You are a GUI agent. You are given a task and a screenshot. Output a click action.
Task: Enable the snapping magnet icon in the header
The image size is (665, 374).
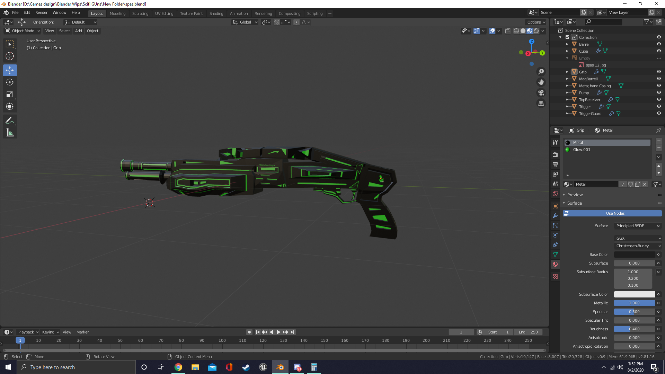(277, 22)
